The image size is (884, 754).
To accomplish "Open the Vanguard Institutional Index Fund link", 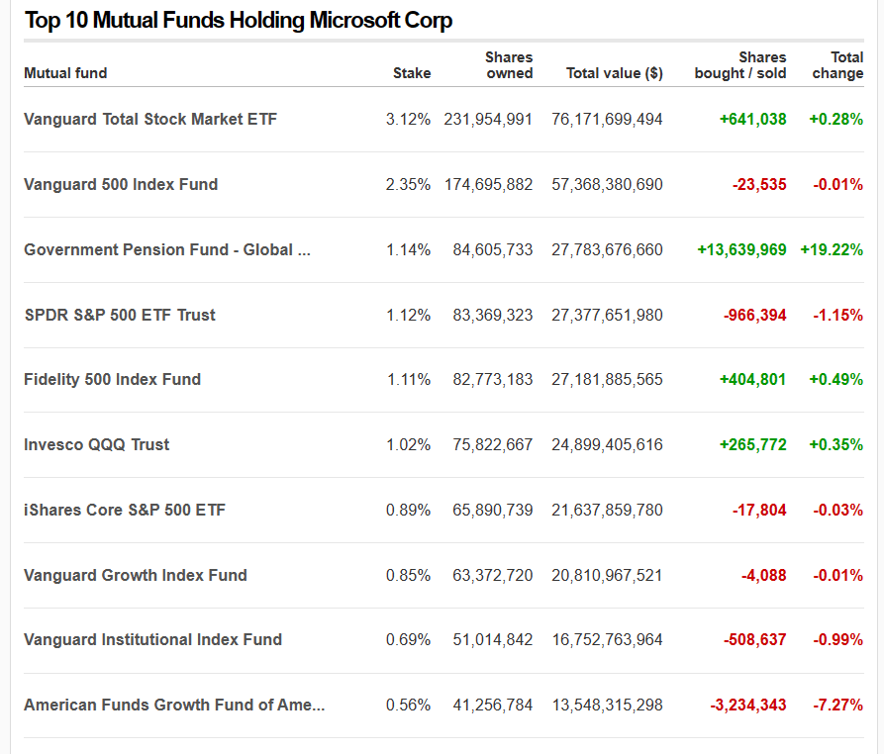I will pos(152,640).
